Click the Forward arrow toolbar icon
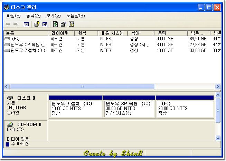226x161 pixels. tap(16, 24)
